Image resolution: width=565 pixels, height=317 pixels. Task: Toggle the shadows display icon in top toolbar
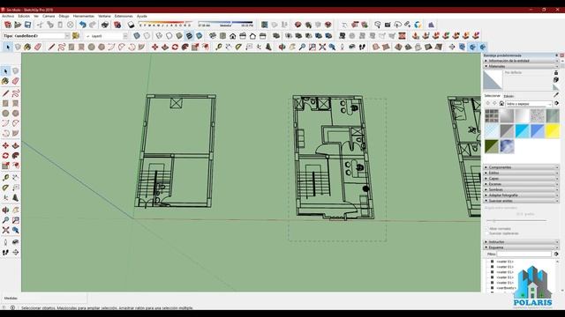(x=131, y=25)
